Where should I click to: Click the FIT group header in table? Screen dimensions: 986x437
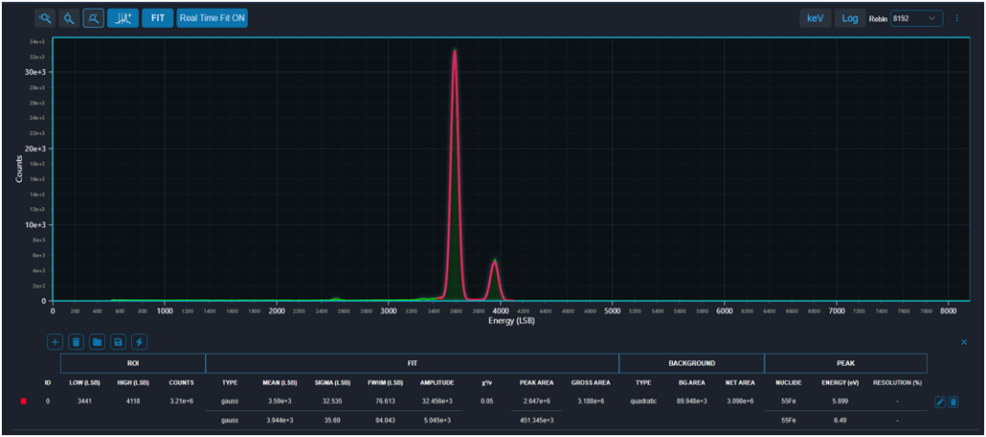pos(412,363)
